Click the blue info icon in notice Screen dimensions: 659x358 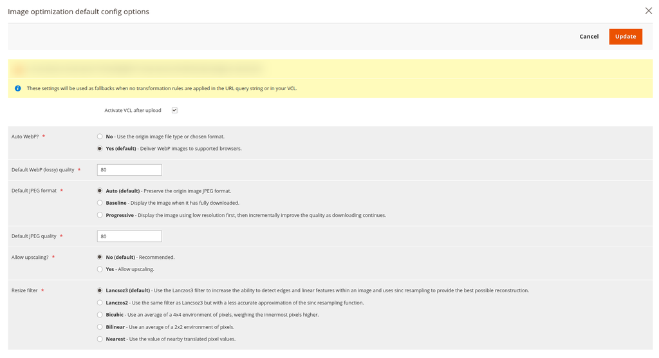[x=17, y=88]
